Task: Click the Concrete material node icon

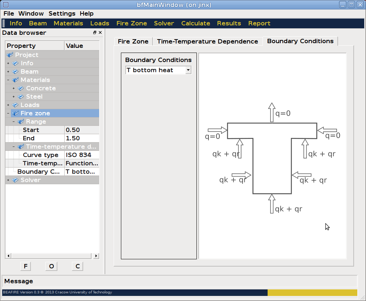Action: click(21, 88)
